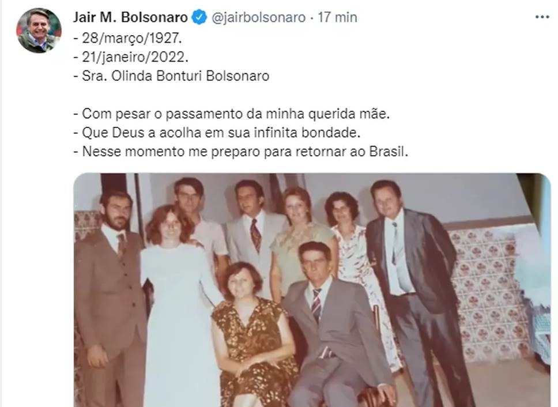Click the tweet line reading 21/janeiro/2022
This screenshot has width=558, height=407.
tap(131, 57)
